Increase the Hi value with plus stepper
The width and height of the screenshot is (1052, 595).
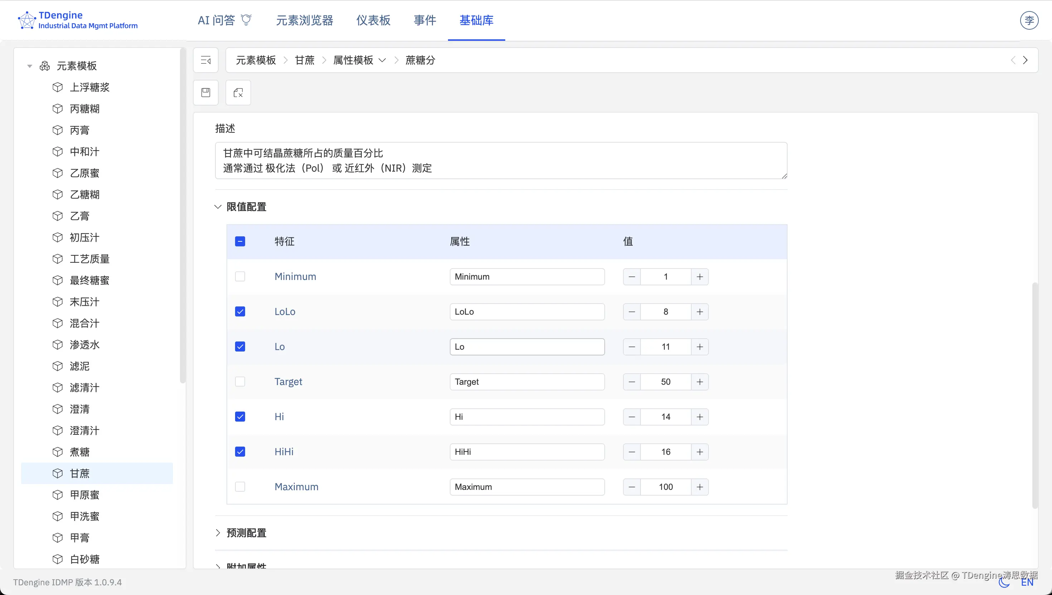coord(700,417)
